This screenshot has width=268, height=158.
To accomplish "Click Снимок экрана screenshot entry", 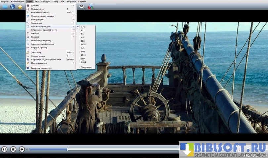I will (x=36, y=56).
